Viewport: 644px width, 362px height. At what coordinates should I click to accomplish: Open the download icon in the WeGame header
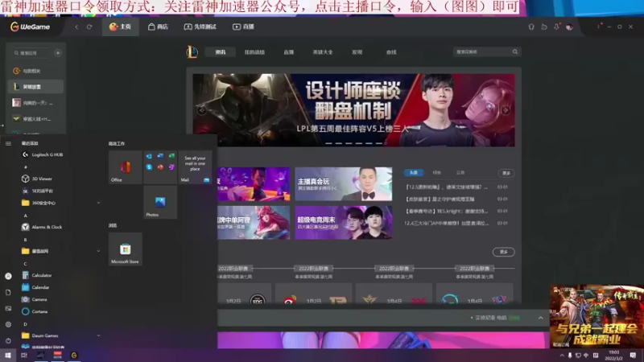pos(556,27)
